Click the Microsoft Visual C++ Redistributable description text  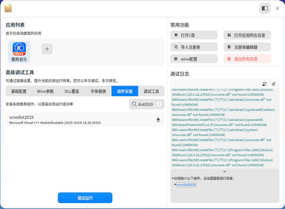(55, 123)
